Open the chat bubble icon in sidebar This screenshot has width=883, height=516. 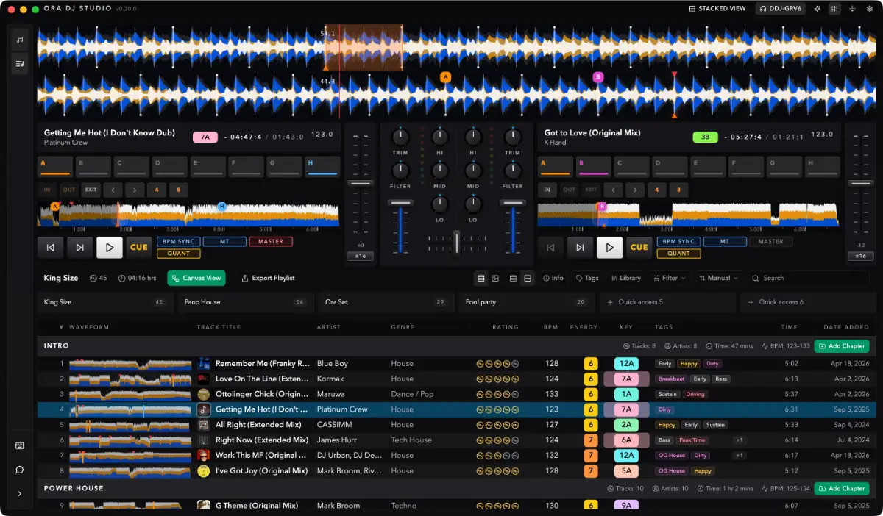(20, 470)
